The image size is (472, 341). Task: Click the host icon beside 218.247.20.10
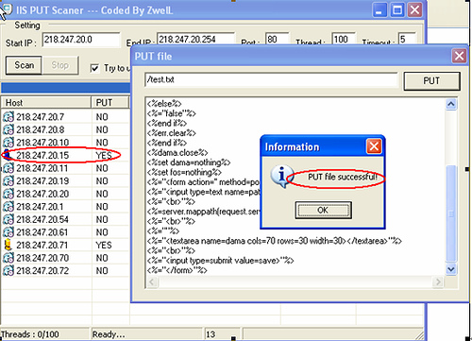click(x=8, y=143)
